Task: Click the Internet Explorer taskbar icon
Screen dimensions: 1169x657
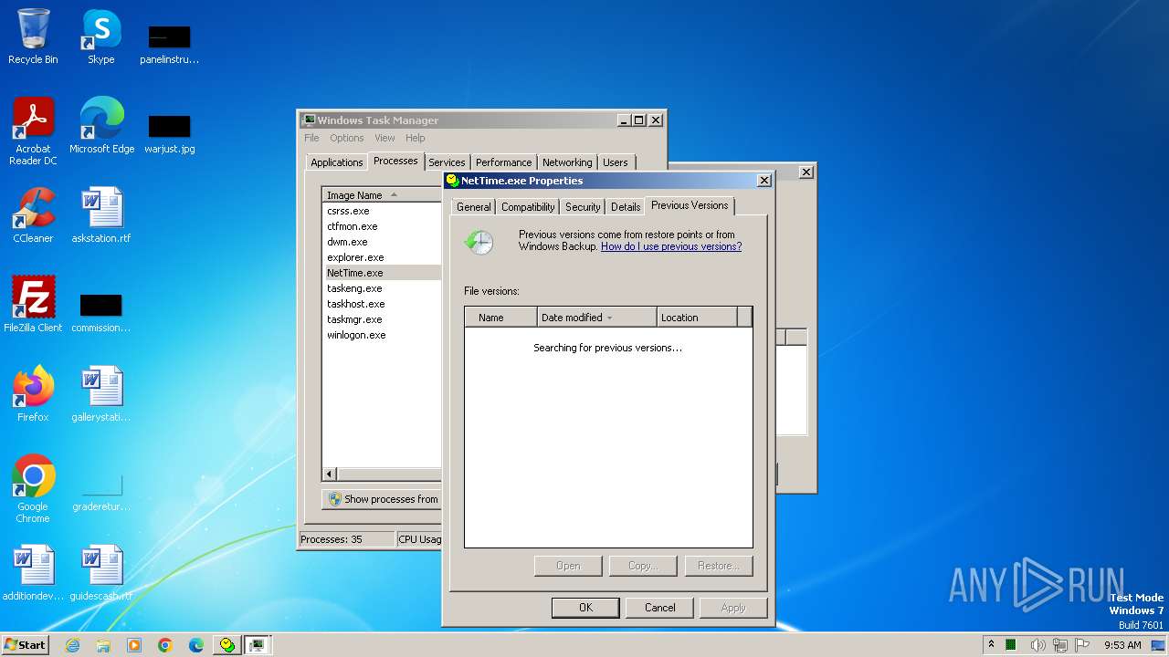Action: [x=72, y=645]
